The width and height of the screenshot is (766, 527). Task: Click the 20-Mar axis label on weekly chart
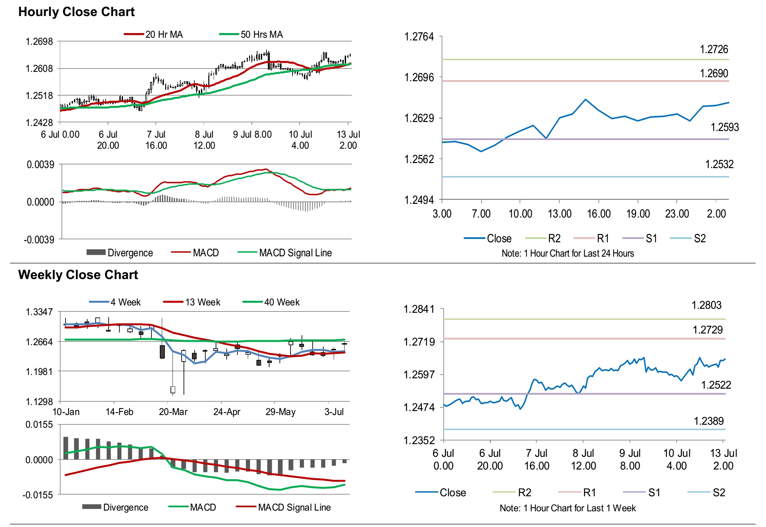click(x=173, y=412)
